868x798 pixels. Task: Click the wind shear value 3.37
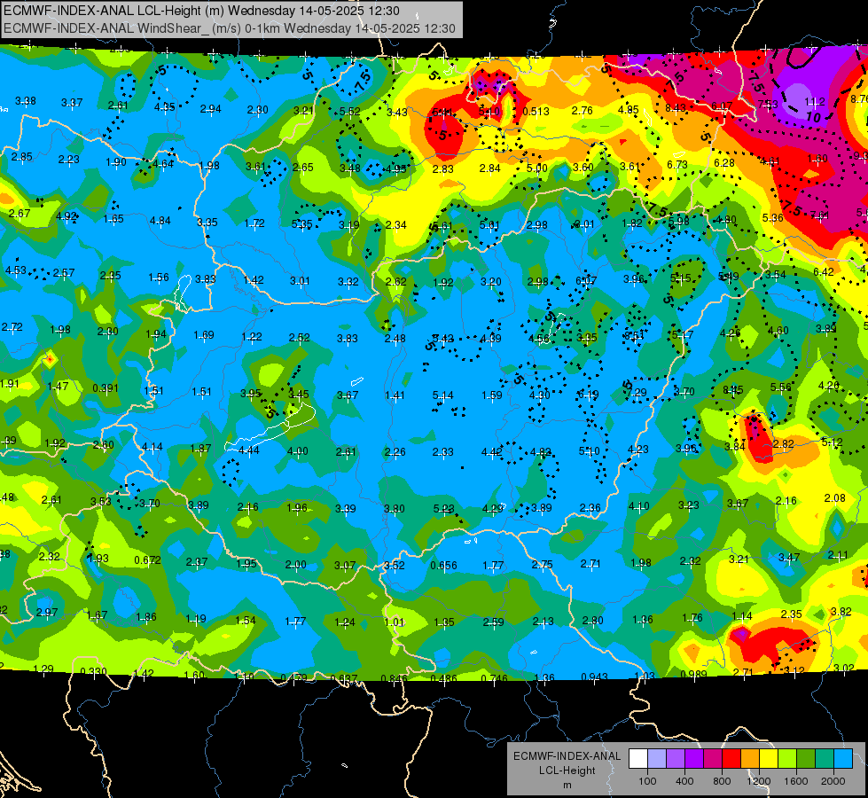coord(72,103)
